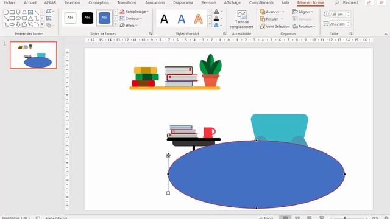Click the shape width icon
The width and height of the screenshot is (390, 219).
pos(326,24)
